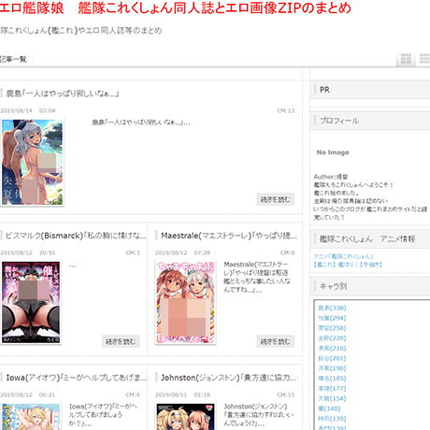Open the red blog title header link
Viewport: 430px width, 430px height.
pos(176,8)
